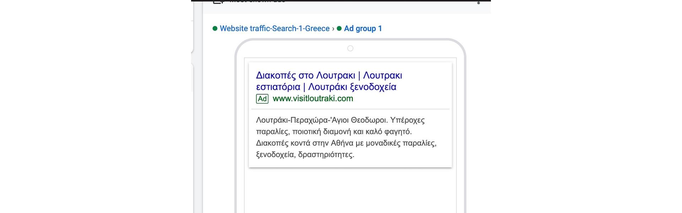Screen dimensions: 682x213
Task: Click the most shown ads card icon
Action: coord(218,2)
